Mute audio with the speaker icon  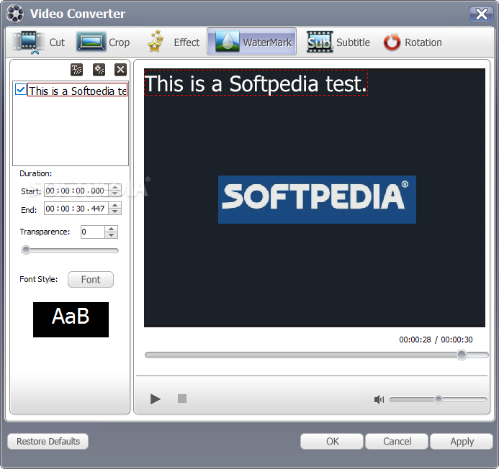379,399
